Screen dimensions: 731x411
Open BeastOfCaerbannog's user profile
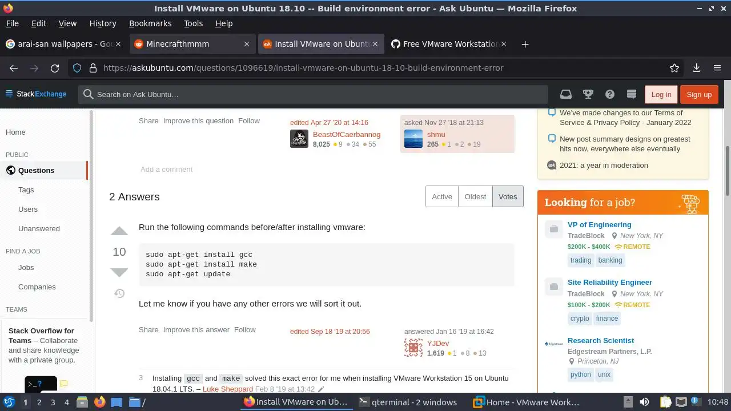(x=347, y=134)
